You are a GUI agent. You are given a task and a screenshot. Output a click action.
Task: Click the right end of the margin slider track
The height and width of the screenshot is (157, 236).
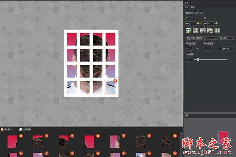coord(227,60)
